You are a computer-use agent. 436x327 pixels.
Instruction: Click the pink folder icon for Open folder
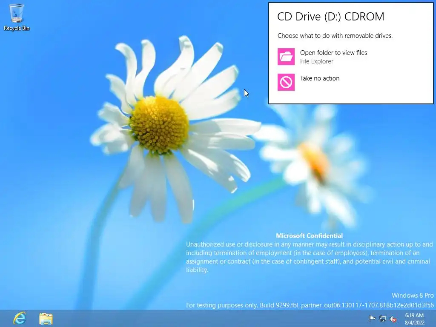tap(286, 57)
